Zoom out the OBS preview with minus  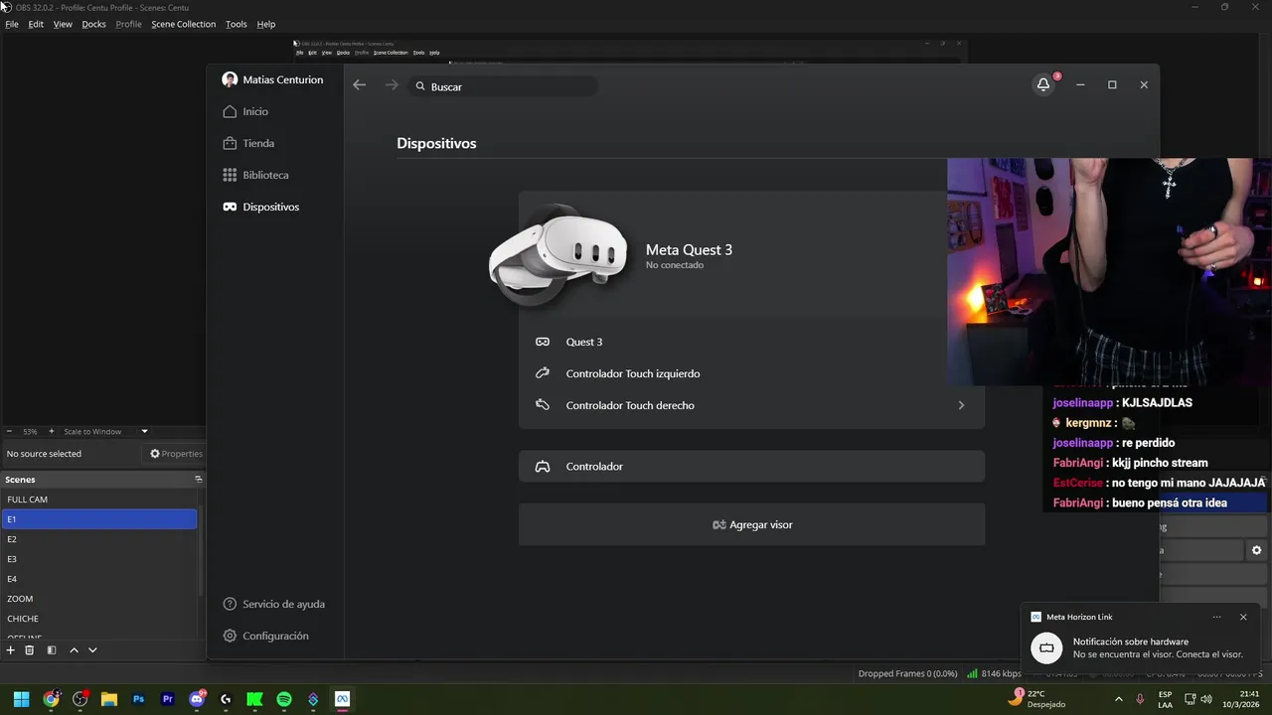(9, 431)
